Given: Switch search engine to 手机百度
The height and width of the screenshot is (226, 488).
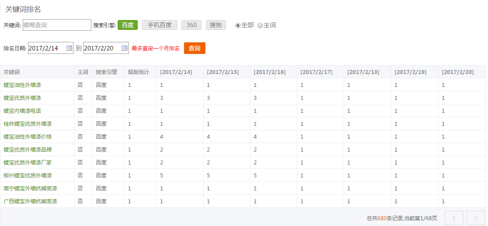Looking at the screenshot, I should click(160, 25).
